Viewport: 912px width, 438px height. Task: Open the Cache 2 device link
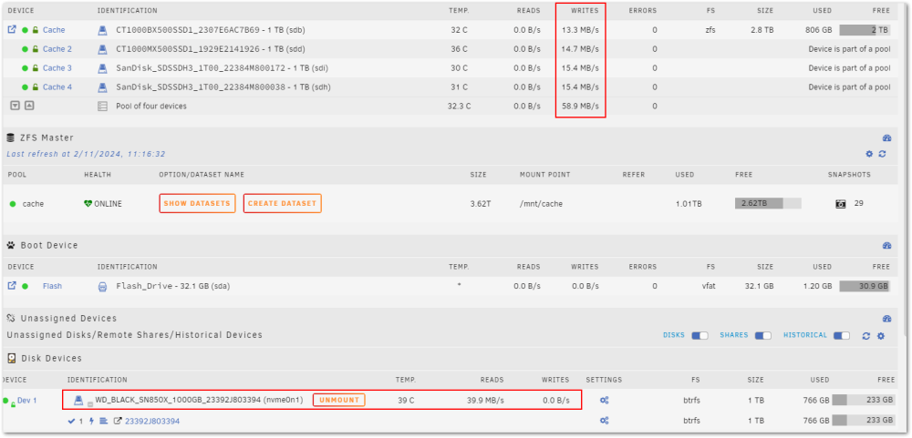(57, 49)
